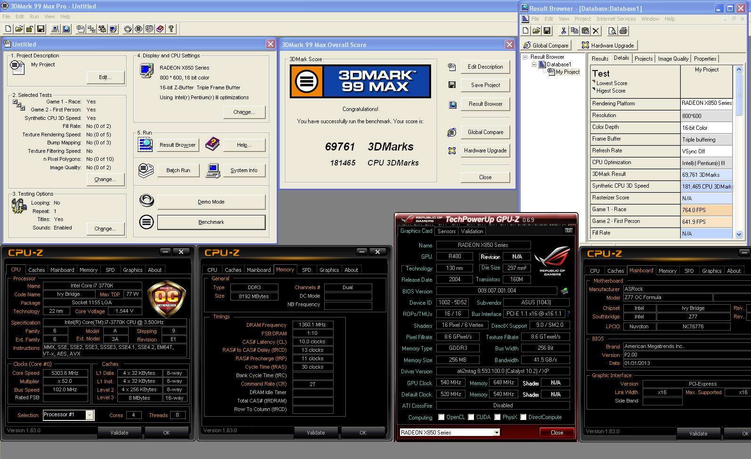This screenshot has height=459, width=751.
Task: Open RADEON X850 Series dropdown in GPU-Z
Action: click(496, 432)
